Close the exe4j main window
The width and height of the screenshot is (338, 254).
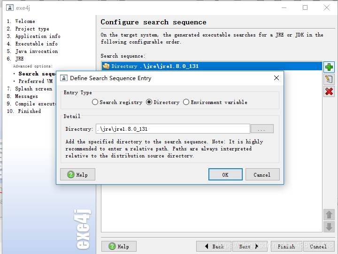(327, 8)
